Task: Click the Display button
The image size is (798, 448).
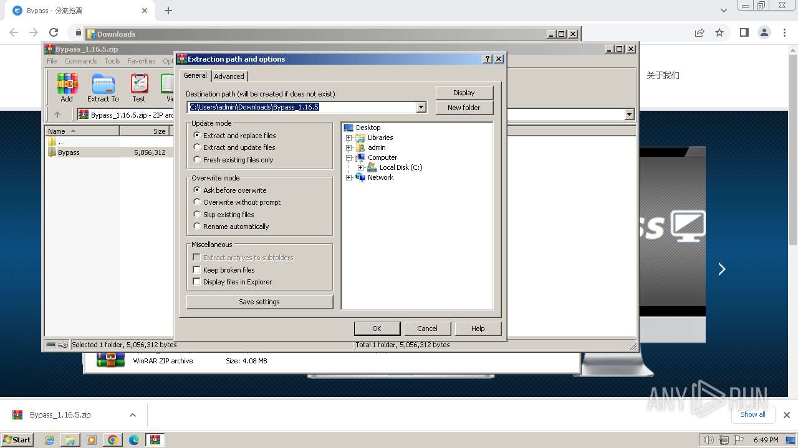Action: tap(464, 93)
